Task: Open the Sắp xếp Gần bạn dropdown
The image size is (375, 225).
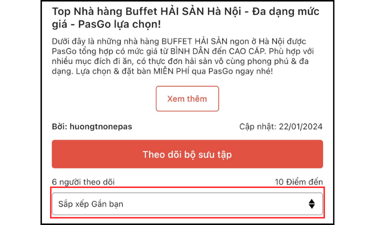Action: point(187,203)
